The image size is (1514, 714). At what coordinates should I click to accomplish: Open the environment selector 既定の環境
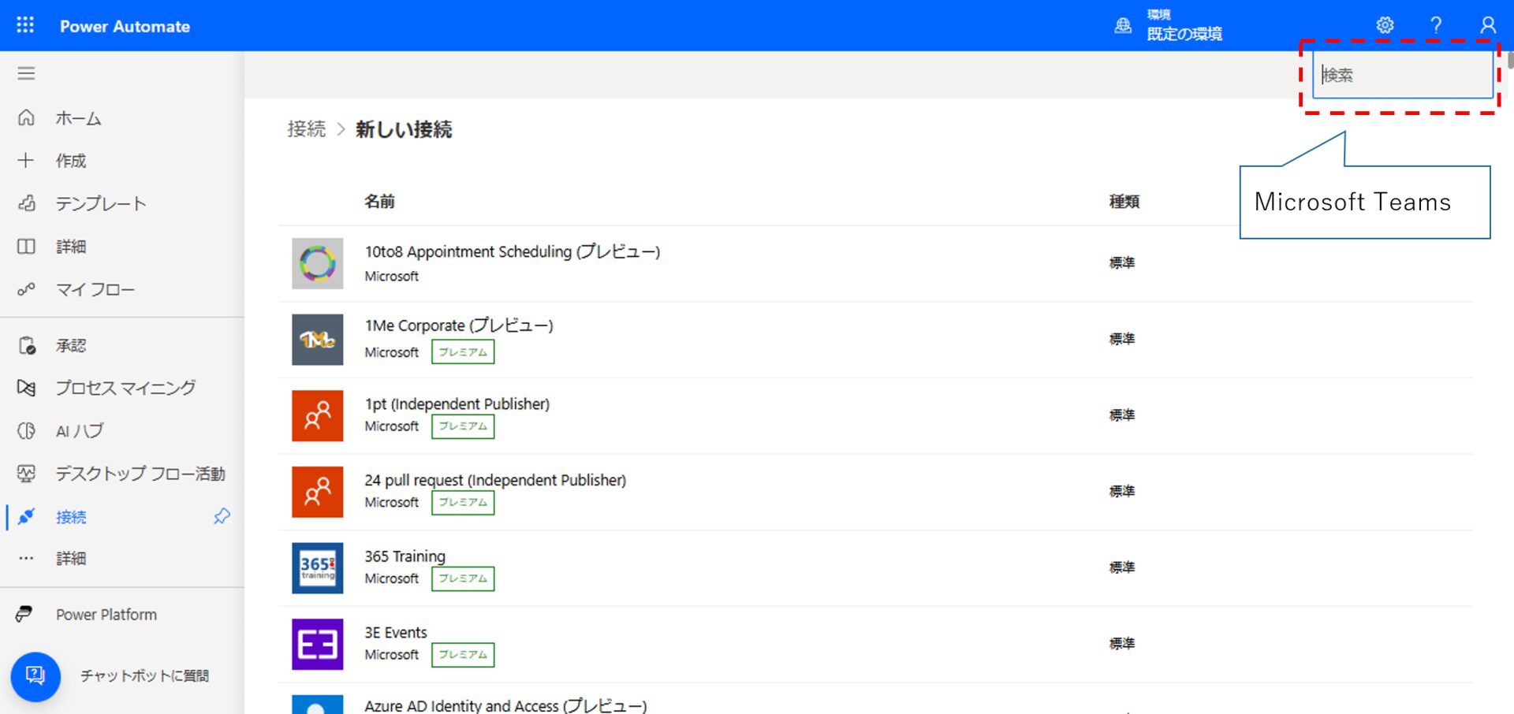pos(1184,26)
